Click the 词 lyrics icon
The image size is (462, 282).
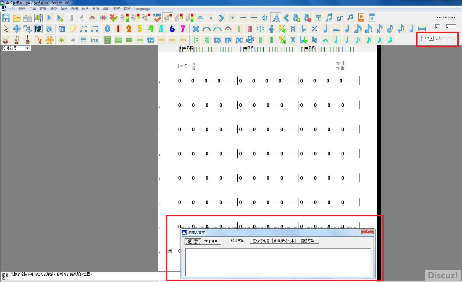(62, 29)
